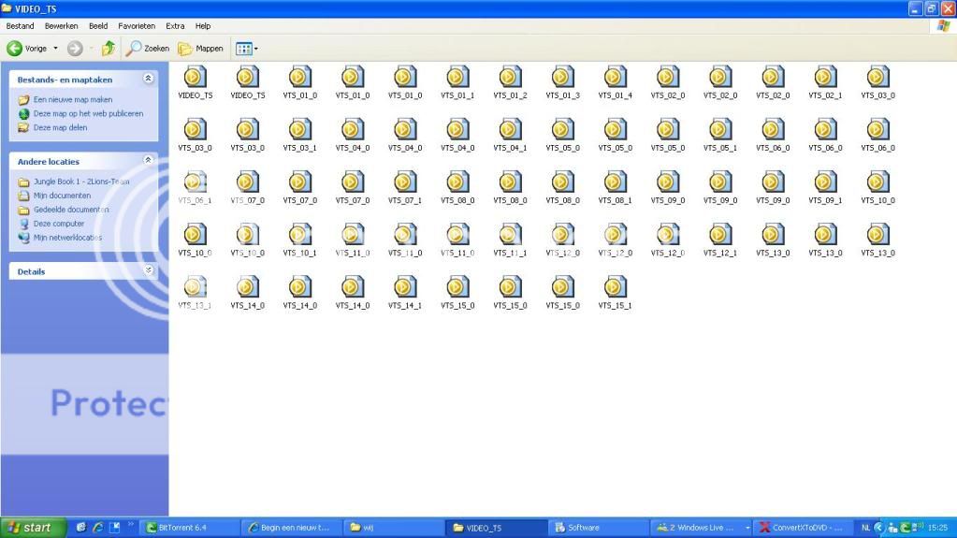Open the views dropdown in the toolbar

pyautogui.click(x=247, y=49)
